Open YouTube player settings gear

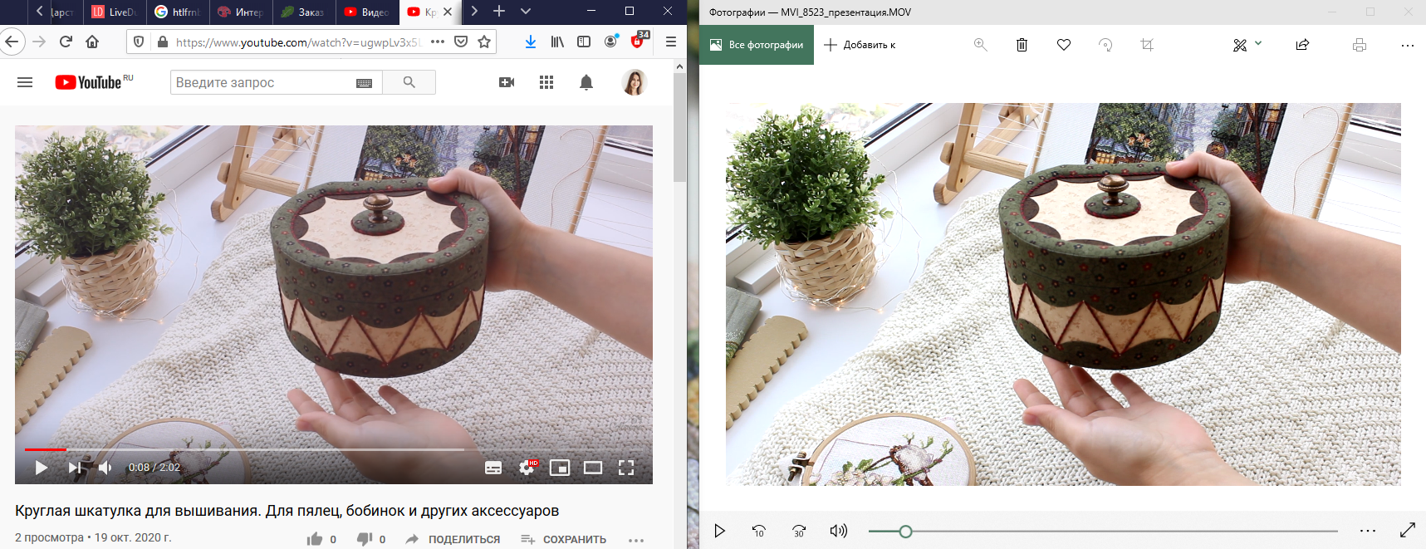[527, 468]
